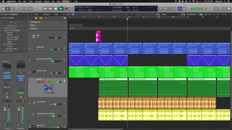Start playback with the green Play button

[x=61, y=9]
